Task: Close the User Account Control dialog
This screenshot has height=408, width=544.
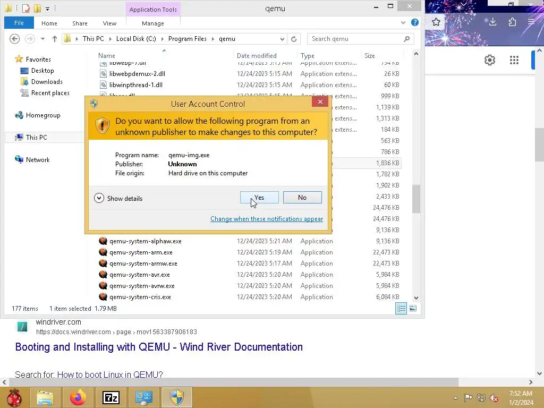Action: (320, 101)
